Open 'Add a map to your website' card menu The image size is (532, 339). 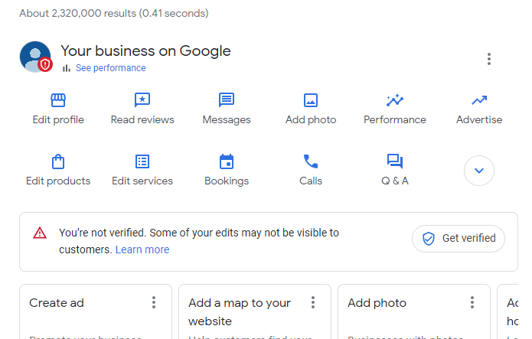click(x=313, y=302)
